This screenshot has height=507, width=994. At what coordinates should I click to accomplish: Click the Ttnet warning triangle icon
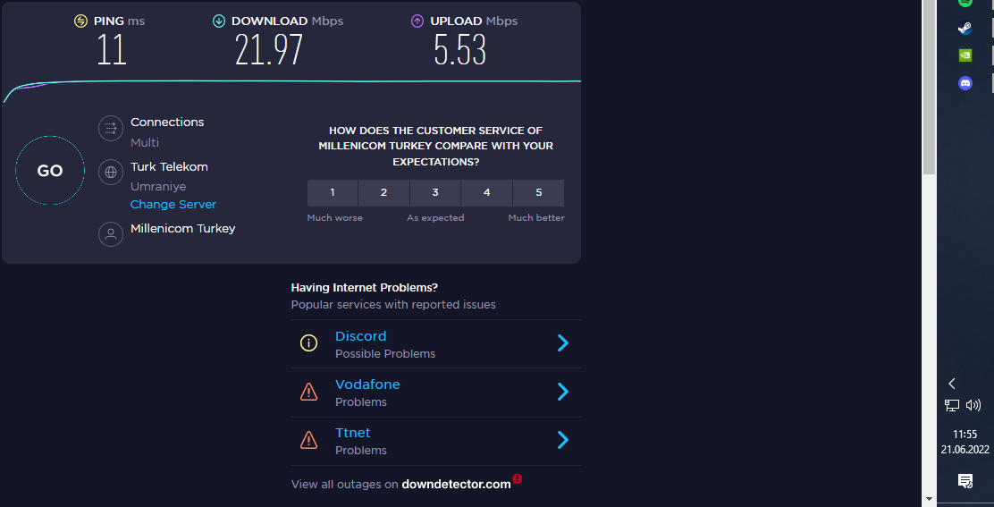308,440
